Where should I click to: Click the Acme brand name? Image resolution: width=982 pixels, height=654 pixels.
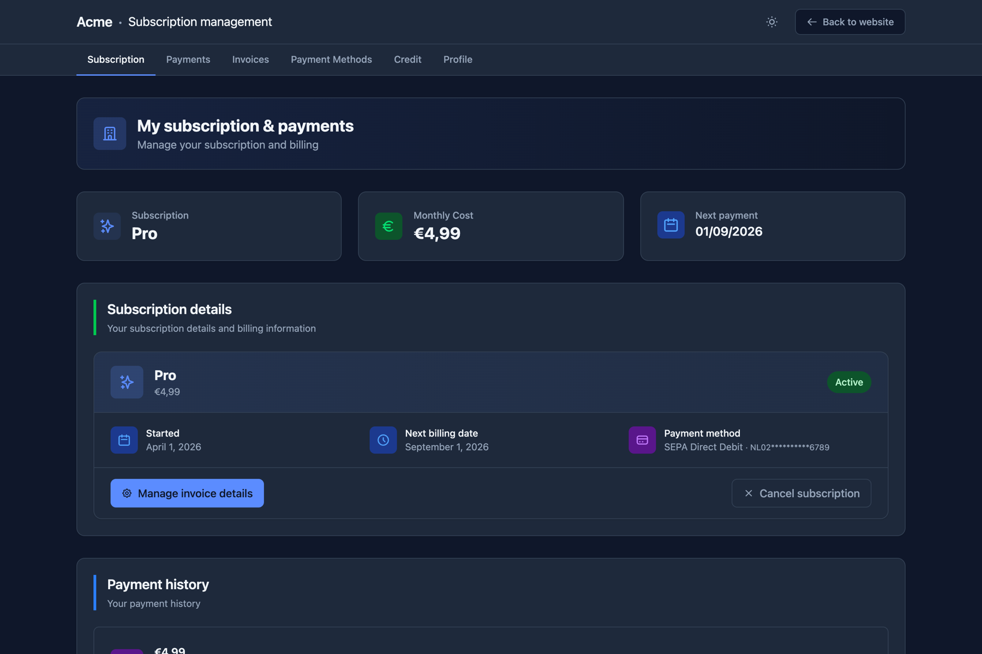coord(94,22)
